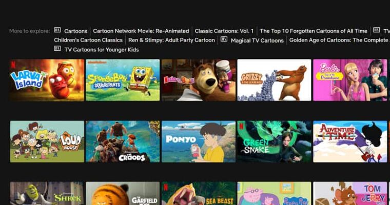Open the Ponyo thumbnail

pyautogui.click(x=199, y=141)
